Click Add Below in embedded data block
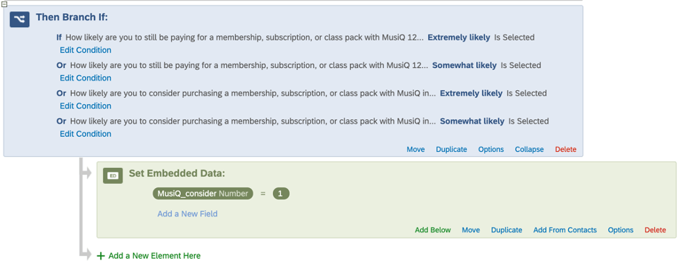The image size is (678, 263). (x=432, y=230)
